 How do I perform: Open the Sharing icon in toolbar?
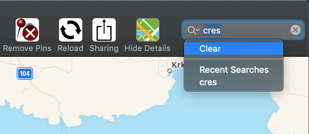coord(104,30)
